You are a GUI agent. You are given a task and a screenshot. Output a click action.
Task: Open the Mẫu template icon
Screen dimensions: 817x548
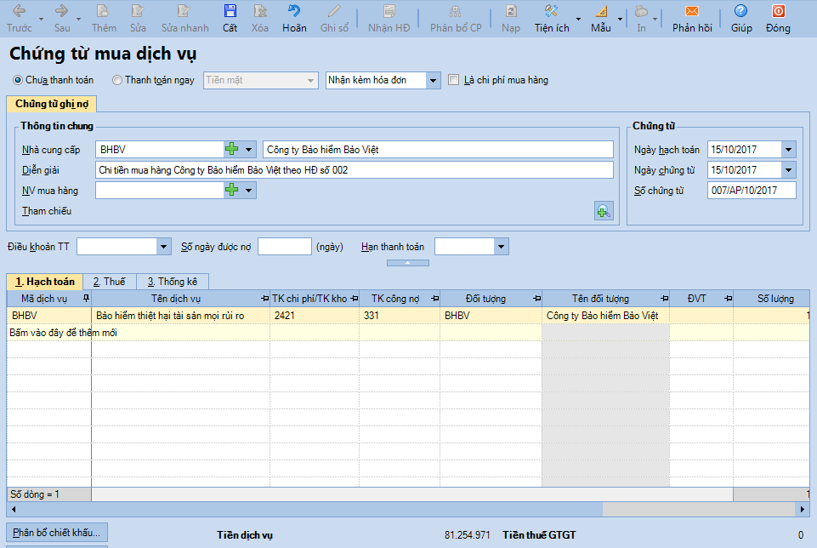(601, 18)
